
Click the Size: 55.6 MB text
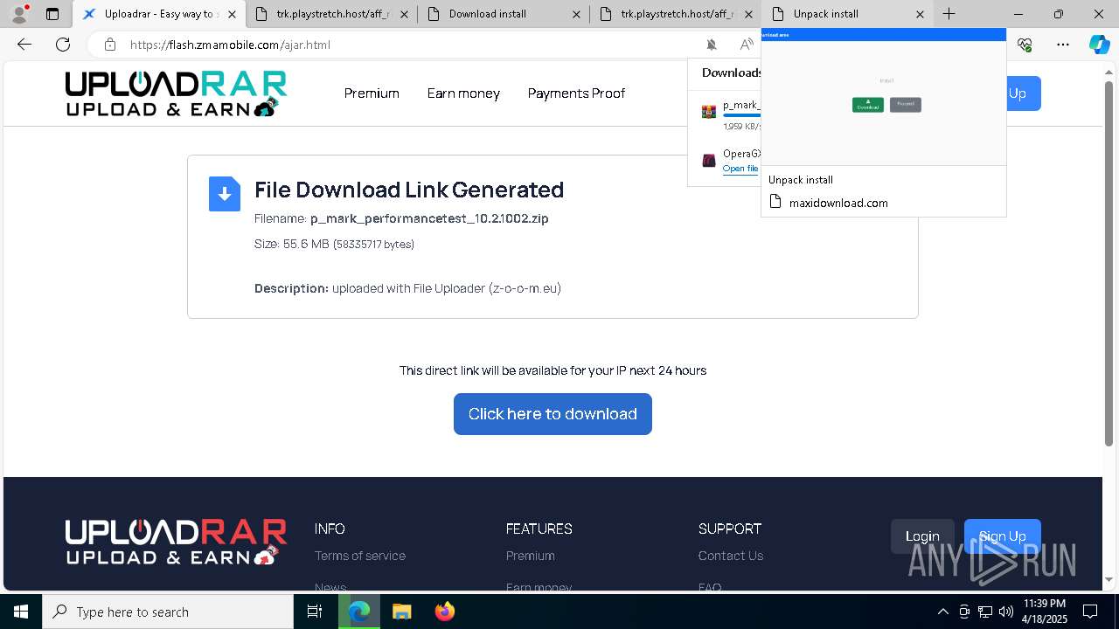[292, 244]
